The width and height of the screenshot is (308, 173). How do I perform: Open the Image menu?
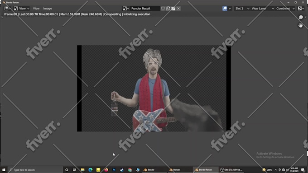pyautogui.click(x=48, y=9)
